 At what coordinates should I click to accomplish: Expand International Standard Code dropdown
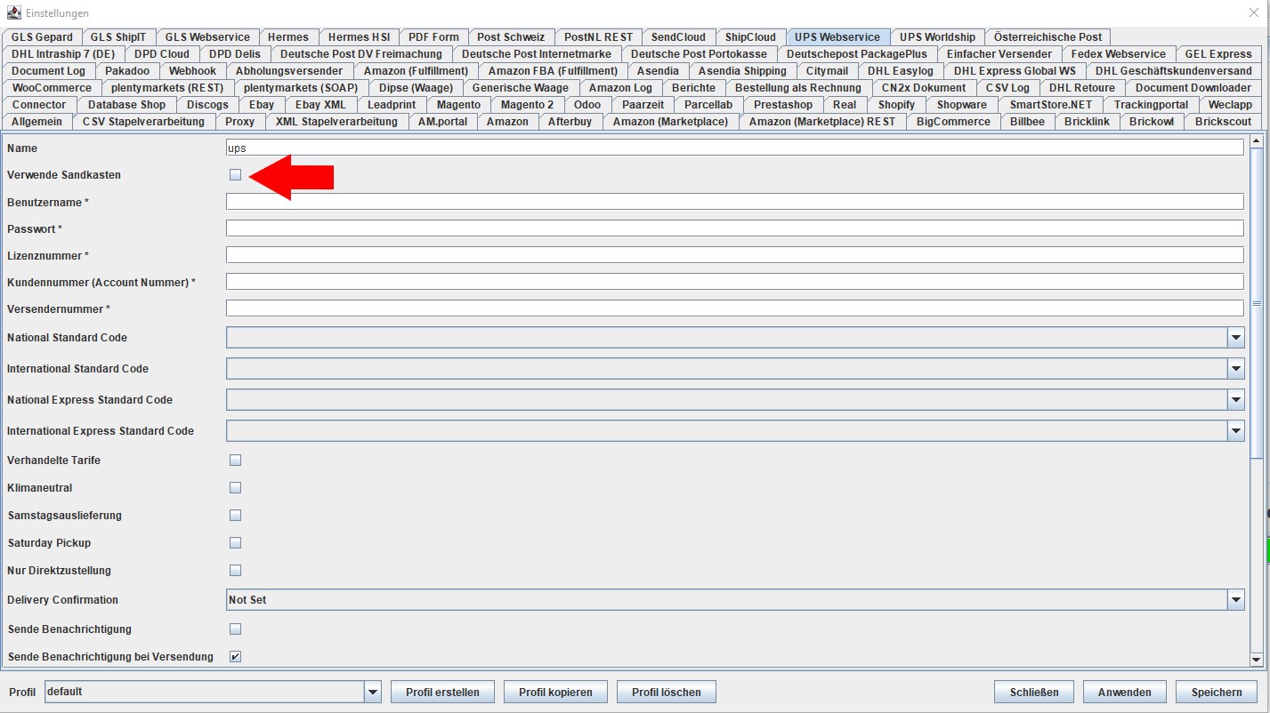[x=1235, y=369]
